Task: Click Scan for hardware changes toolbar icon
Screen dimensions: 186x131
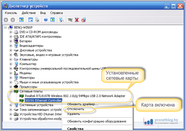Action: (x=61, y=20)
